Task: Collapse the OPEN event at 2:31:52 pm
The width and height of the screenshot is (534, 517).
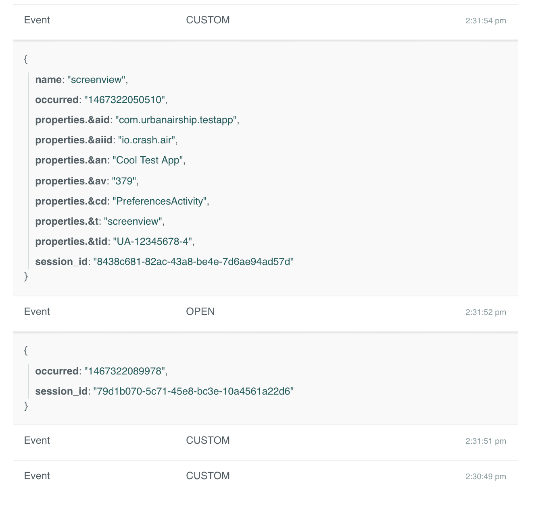Action: point(200,311)
